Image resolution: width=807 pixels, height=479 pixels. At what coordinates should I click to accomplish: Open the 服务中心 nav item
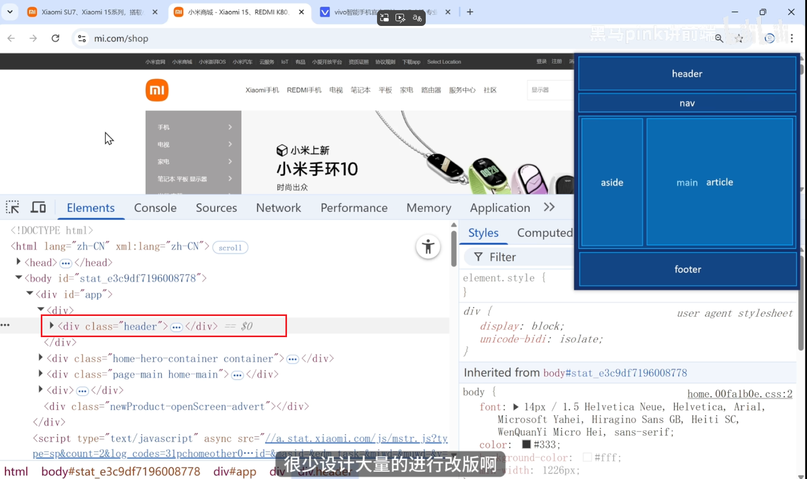[462, 90]
